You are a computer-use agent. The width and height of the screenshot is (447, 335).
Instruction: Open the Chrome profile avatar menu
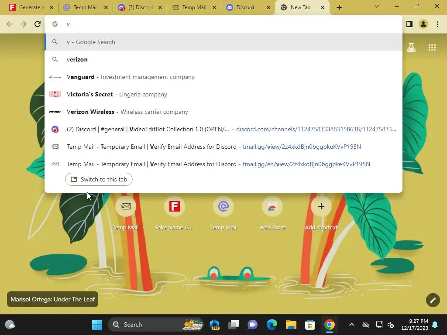pyautogui.click(x=423, y=24)
